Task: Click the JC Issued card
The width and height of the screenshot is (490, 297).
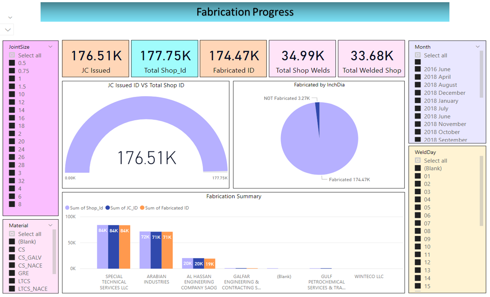Action: click(x=96, y=58)
